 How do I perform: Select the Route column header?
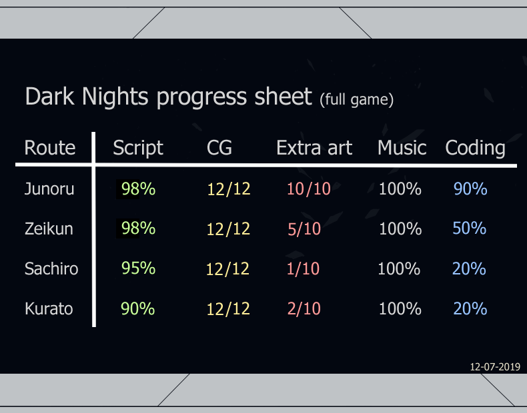click(50, 148)
